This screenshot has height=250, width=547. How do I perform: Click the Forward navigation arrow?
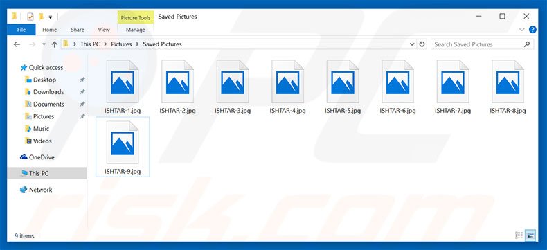point(32,44)
